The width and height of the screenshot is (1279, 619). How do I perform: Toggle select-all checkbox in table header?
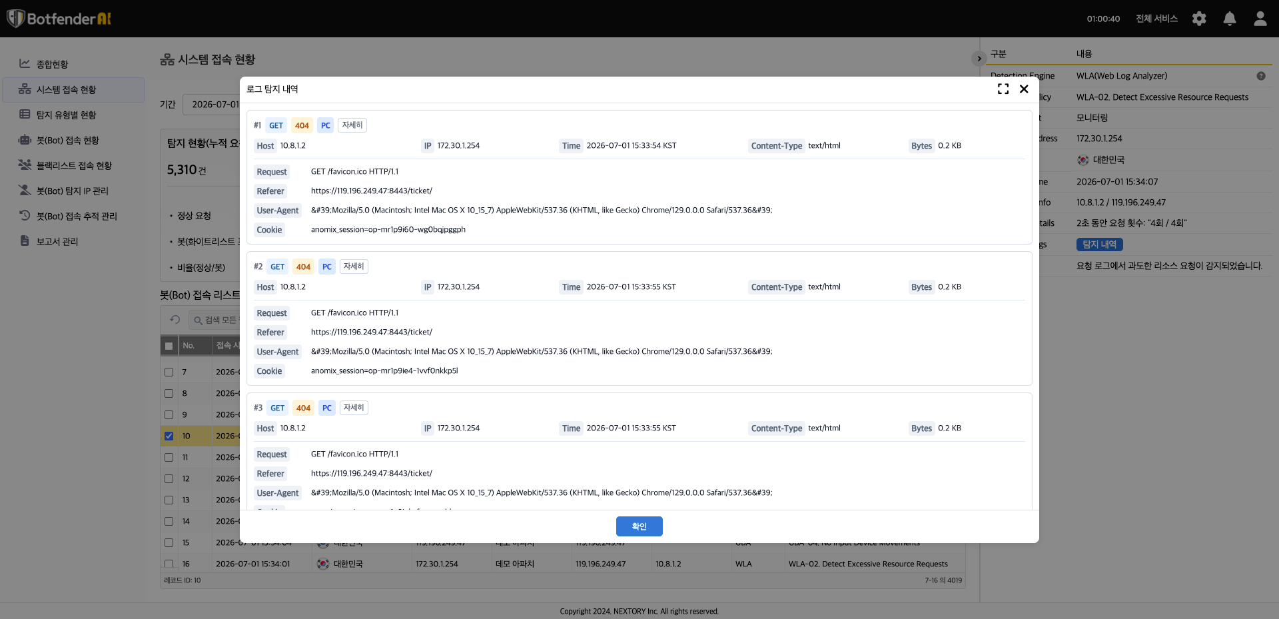[169, 346]
